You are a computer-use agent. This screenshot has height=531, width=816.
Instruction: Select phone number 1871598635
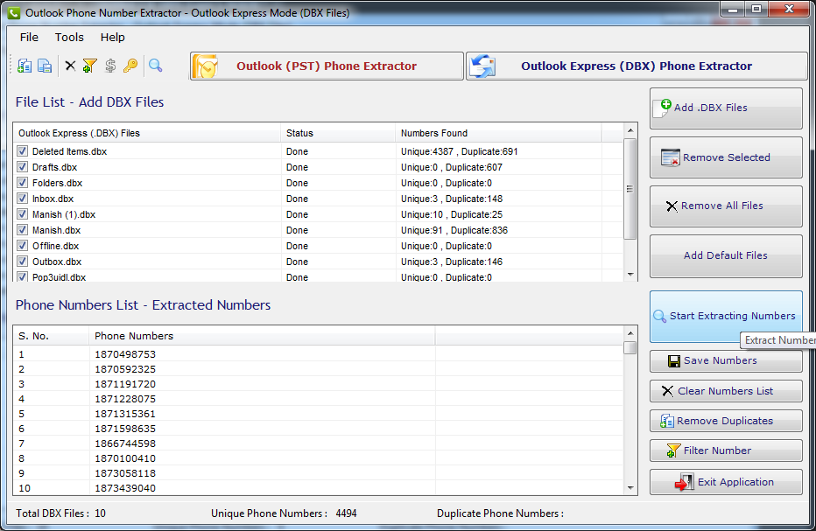125,429
